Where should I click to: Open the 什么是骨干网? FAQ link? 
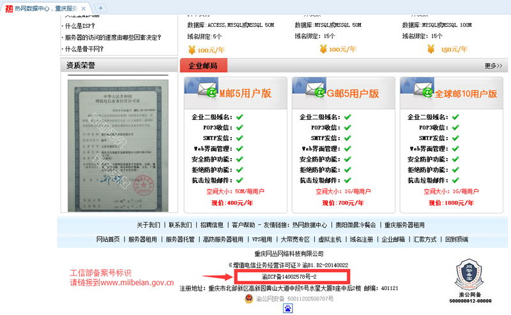point(84,48)
